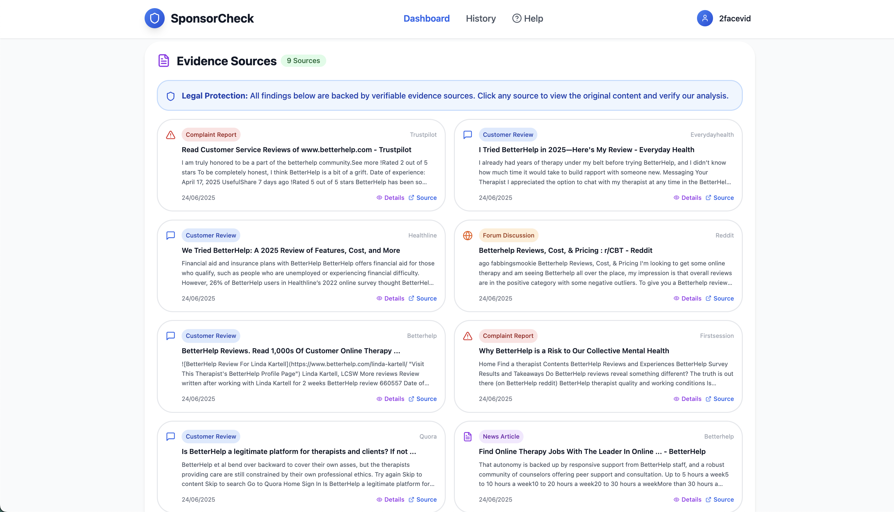Open the Help menu item
Screen dimensions: 894x512
coord(527,18)
